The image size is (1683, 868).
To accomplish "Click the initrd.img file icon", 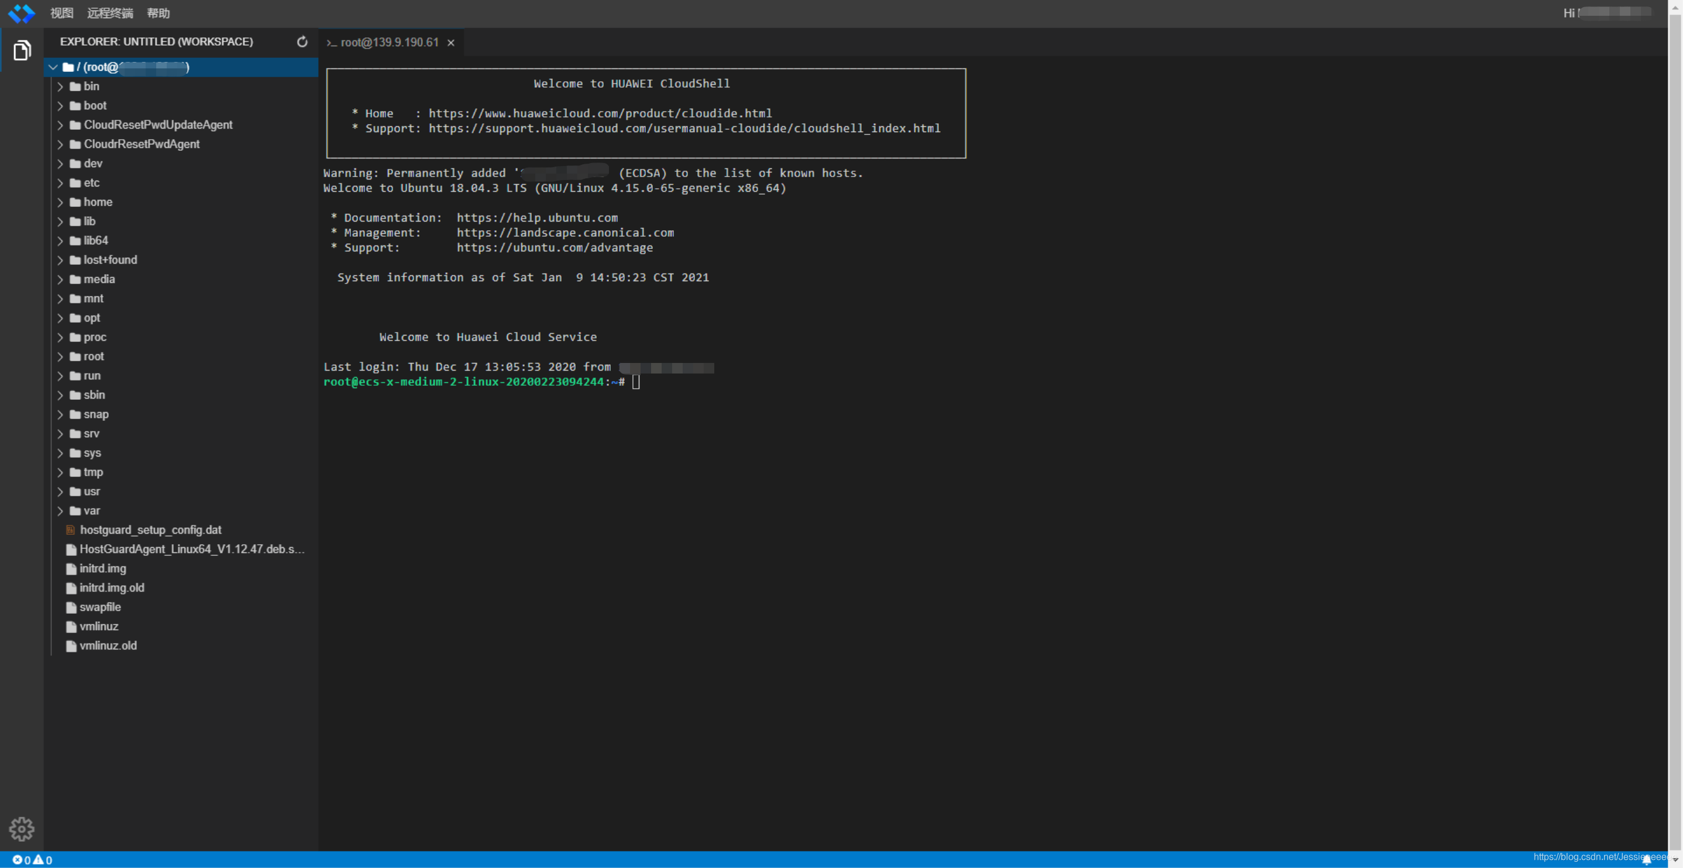I will coord(71,569).
